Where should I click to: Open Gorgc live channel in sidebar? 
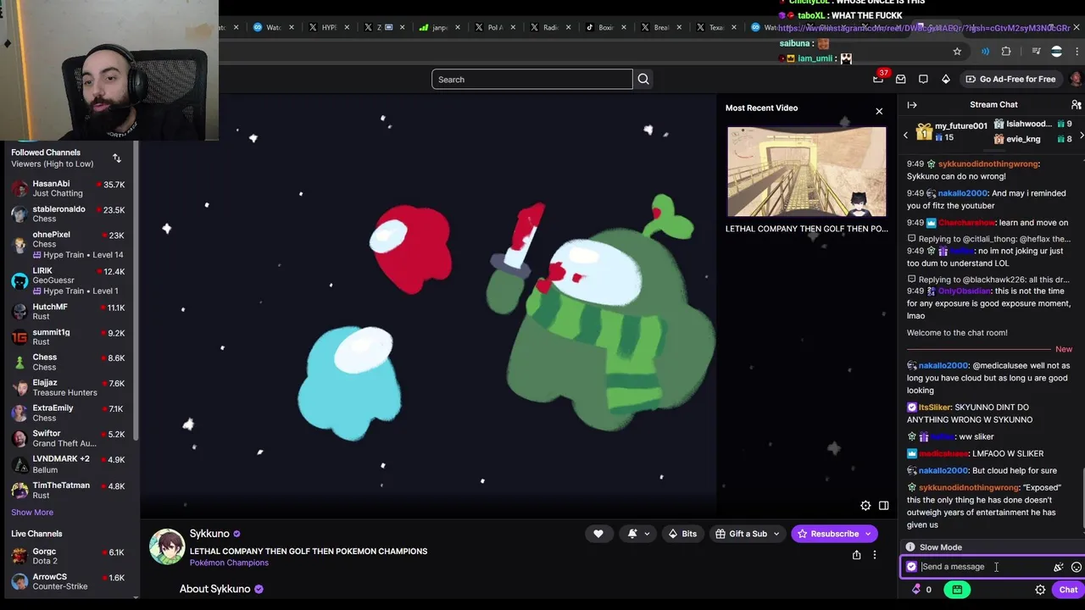tap(68, 556)
